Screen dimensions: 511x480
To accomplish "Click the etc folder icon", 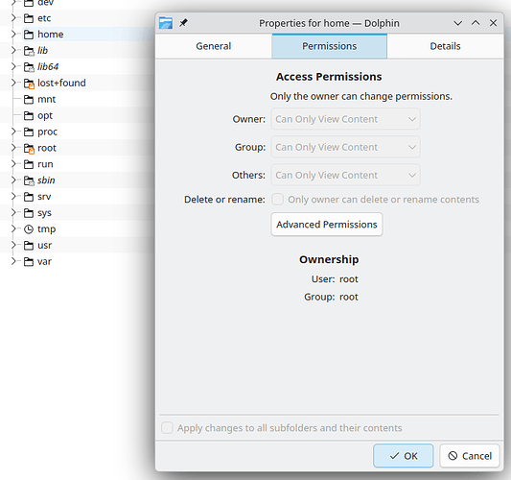I will click(x=29, y=18).
